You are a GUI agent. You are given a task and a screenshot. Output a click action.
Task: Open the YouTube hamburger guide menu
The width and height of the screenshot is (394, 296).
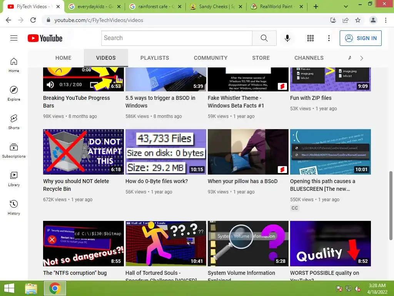[x=14, y=38]
